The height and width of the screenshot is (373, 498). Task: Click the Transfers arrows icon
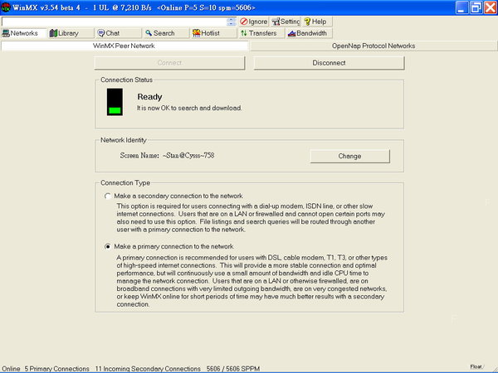coord(244,33)
